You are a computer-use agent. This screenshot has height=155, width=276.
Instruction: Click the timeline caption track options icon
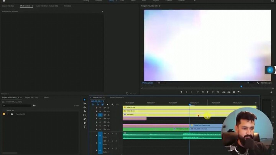[x=117, y=104]
